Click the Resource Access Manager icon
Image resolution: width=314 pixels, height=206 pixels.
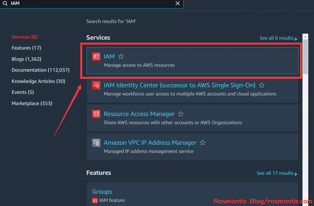(96, 114)
